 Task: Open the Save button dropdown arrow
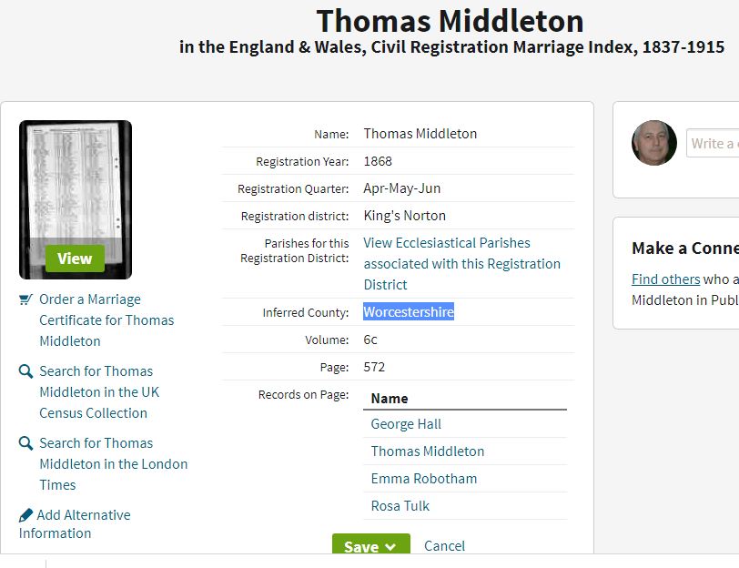tap(390, 547)
